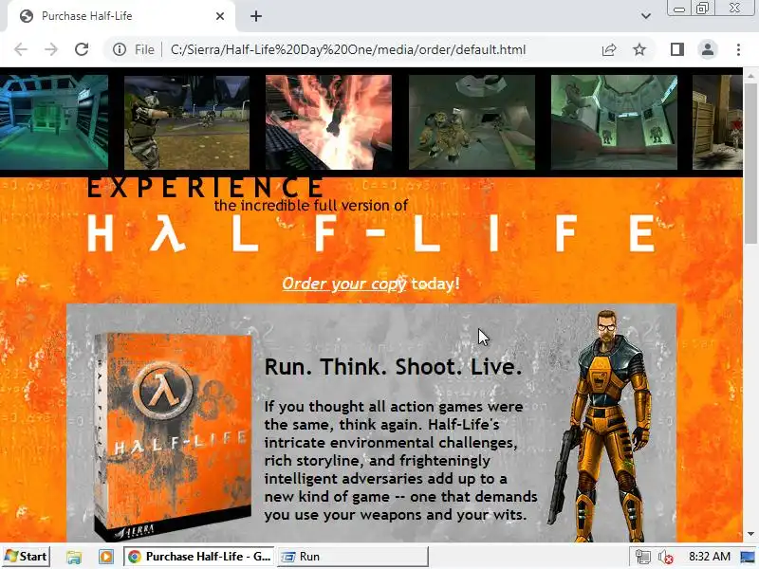The width and height of the screenshot is (759, 569).
Task: Open the file explorer quick launch icon
Action: pos(74,557)
